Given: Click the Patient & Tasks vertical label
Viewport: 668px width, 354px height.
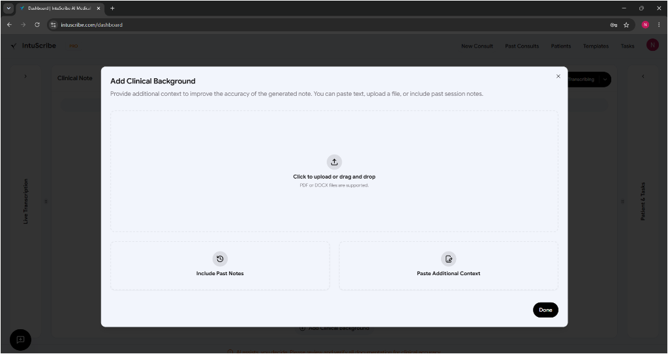Looking at the screenshot, I should click(643, 201).
